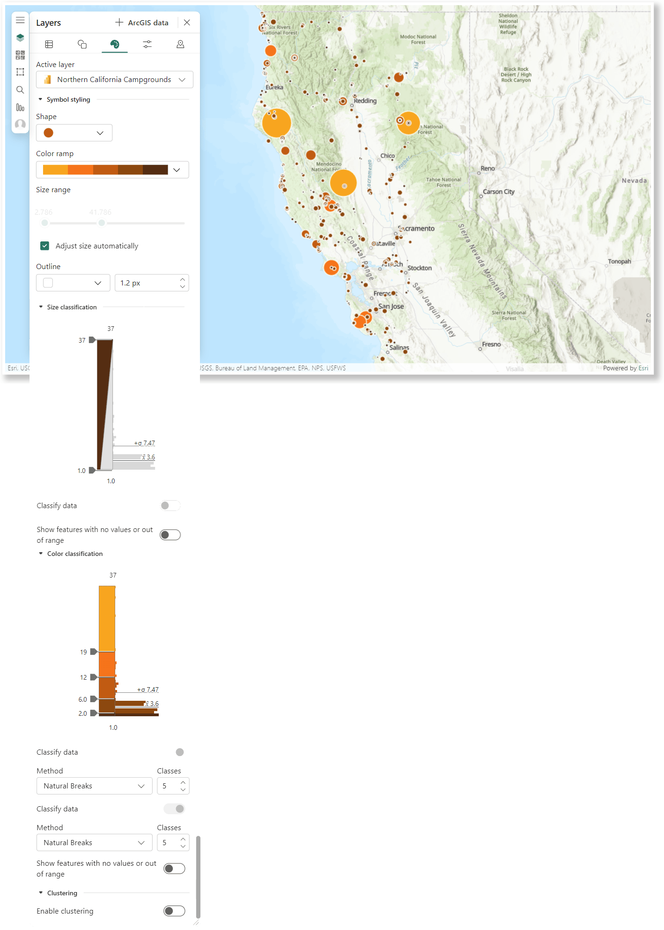Click the Layers stack icon in sidebar

click(x=20, y=37)
